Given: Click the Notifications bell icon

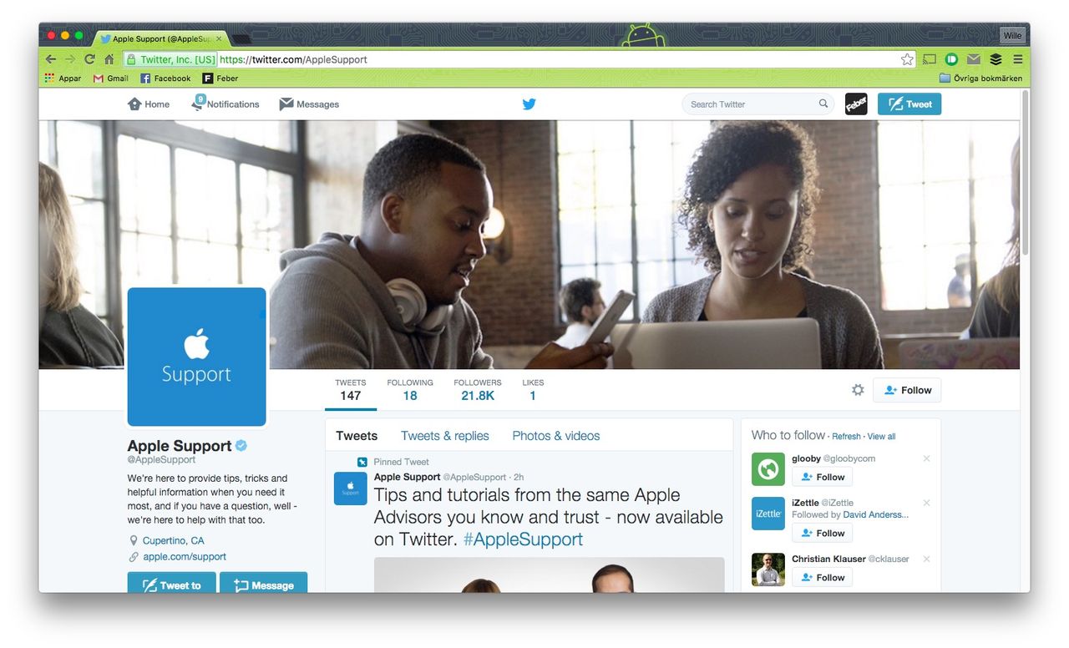Looking at the screenshot, I should (x=199, y=103).
